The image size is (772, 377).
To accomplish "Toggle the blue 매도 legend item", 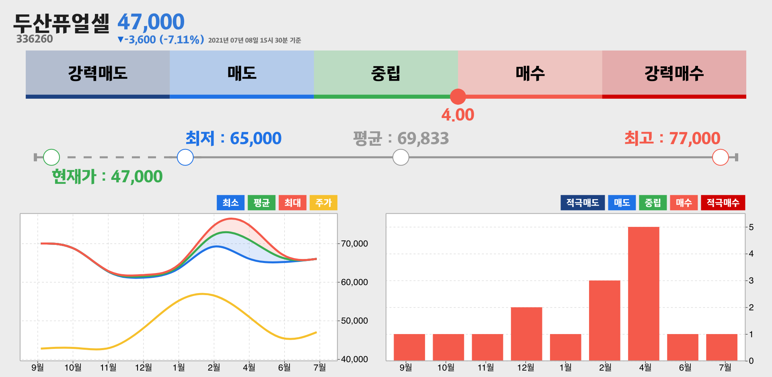I will coord(622,203).
